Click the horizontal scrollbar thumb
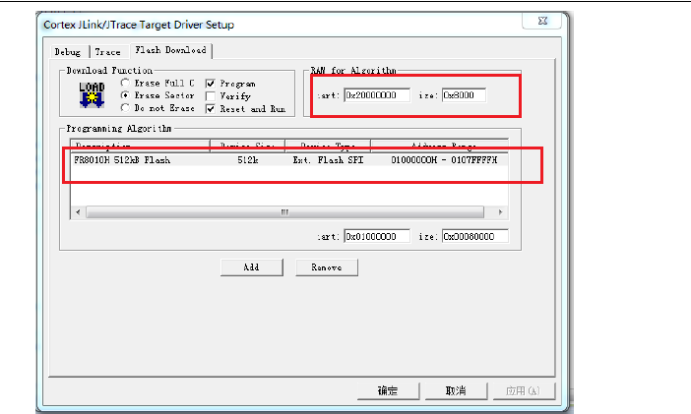This screenshot has width=691, height=414. coord(284,212)
